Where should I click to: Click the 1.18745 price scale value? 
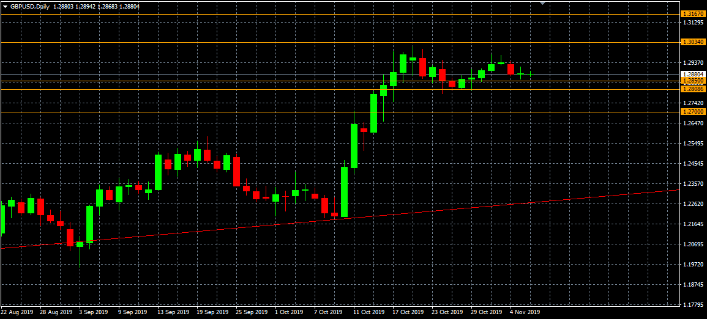click(694, 285)
